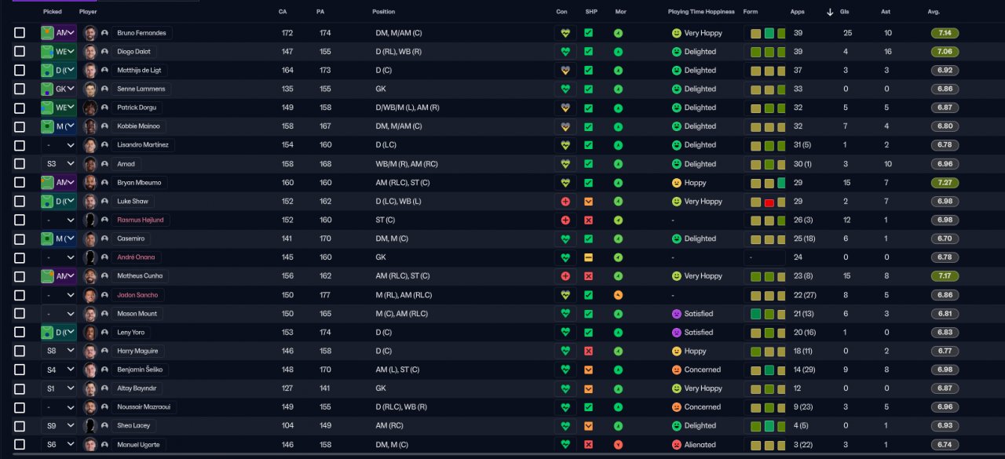This screenshot has height=459, width=1005.
Task: Sort by the Position column header
Action: (x=384, y=12)
